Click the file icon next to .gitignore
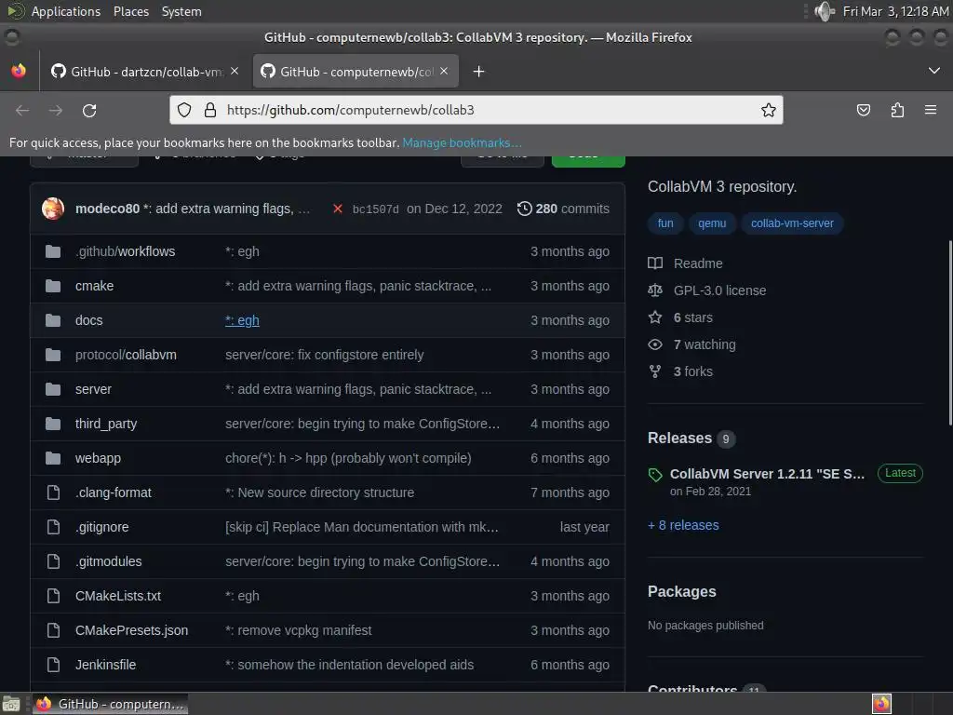This screenshot has width=953, height=715. point(53,527)
